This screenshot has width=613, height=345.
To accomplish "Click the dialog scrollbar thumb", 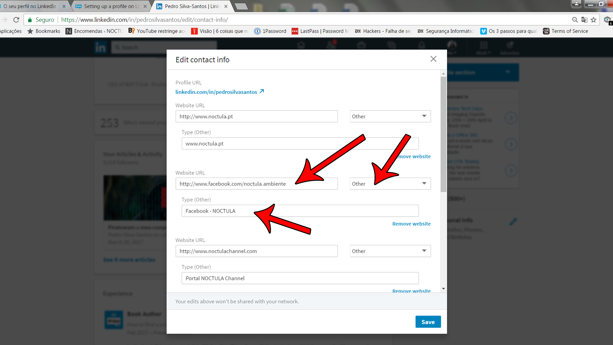I will click(443, 134).
